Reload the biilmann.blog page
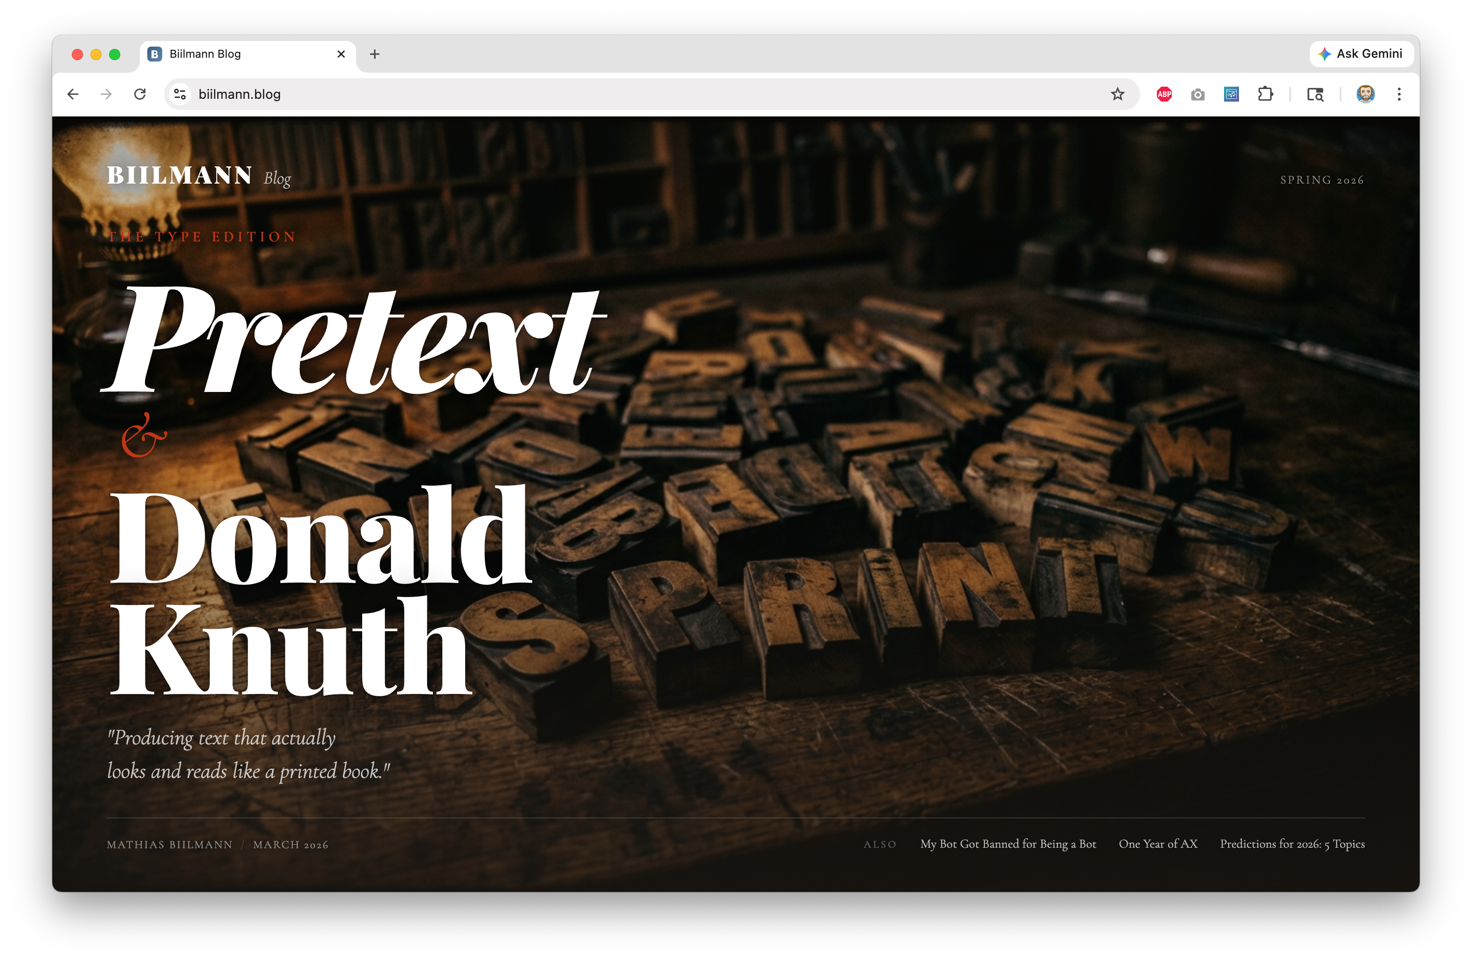Viewport: 1472px width, 961px height. (x=140, y=94)
